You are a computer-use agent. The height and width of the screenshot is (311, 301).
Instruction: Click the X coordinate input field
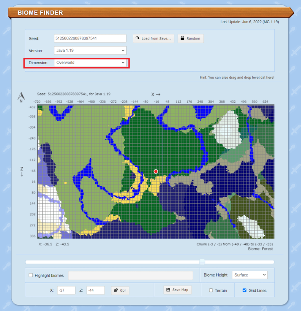click(66, 290)
